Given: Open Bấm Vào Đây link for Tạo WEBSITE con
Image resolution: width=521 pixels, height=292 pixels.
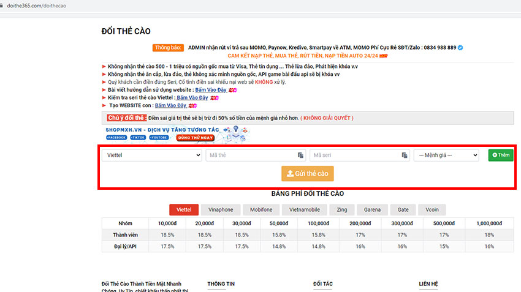Looking at the screenshot, I should coord(171,105).
